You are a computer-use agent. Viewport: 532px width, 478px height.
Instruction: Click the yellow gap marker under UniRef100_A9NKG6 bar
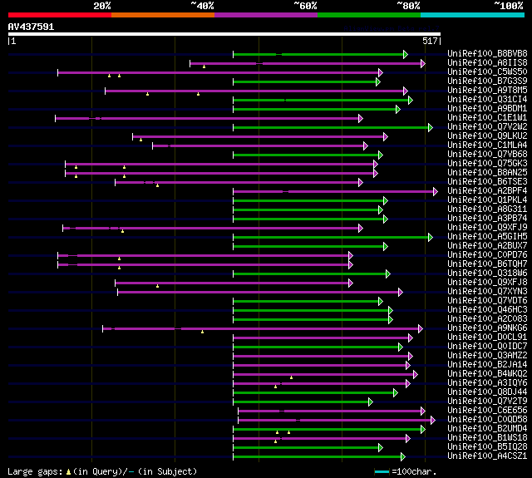[202, 332]
